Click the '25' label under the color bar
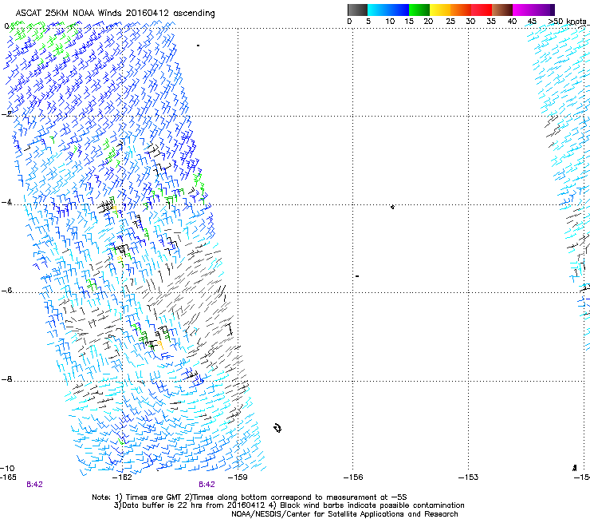 450,22
